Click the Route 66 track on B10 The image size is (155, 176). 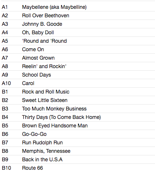coord(33,168)
